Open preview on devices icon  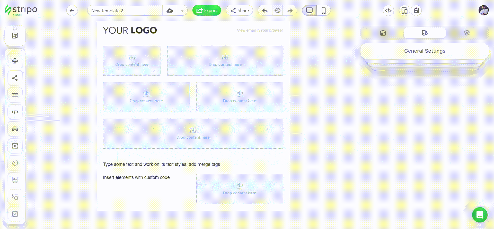pyautogui.click(x=404, y=11)
